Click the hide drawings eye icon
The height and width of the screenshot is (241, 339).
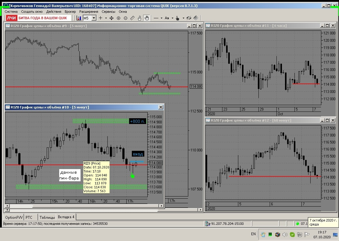pos(189,18)
